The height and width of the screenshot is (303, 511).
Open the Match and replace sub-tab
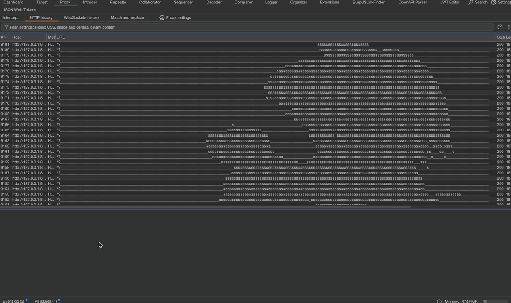pyautogui.click(x=127, y=18)
